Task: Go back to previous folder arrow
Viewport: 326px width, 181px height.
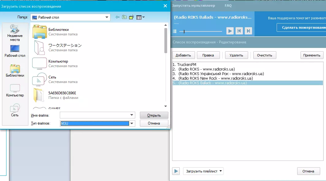Action: point(117,17)
